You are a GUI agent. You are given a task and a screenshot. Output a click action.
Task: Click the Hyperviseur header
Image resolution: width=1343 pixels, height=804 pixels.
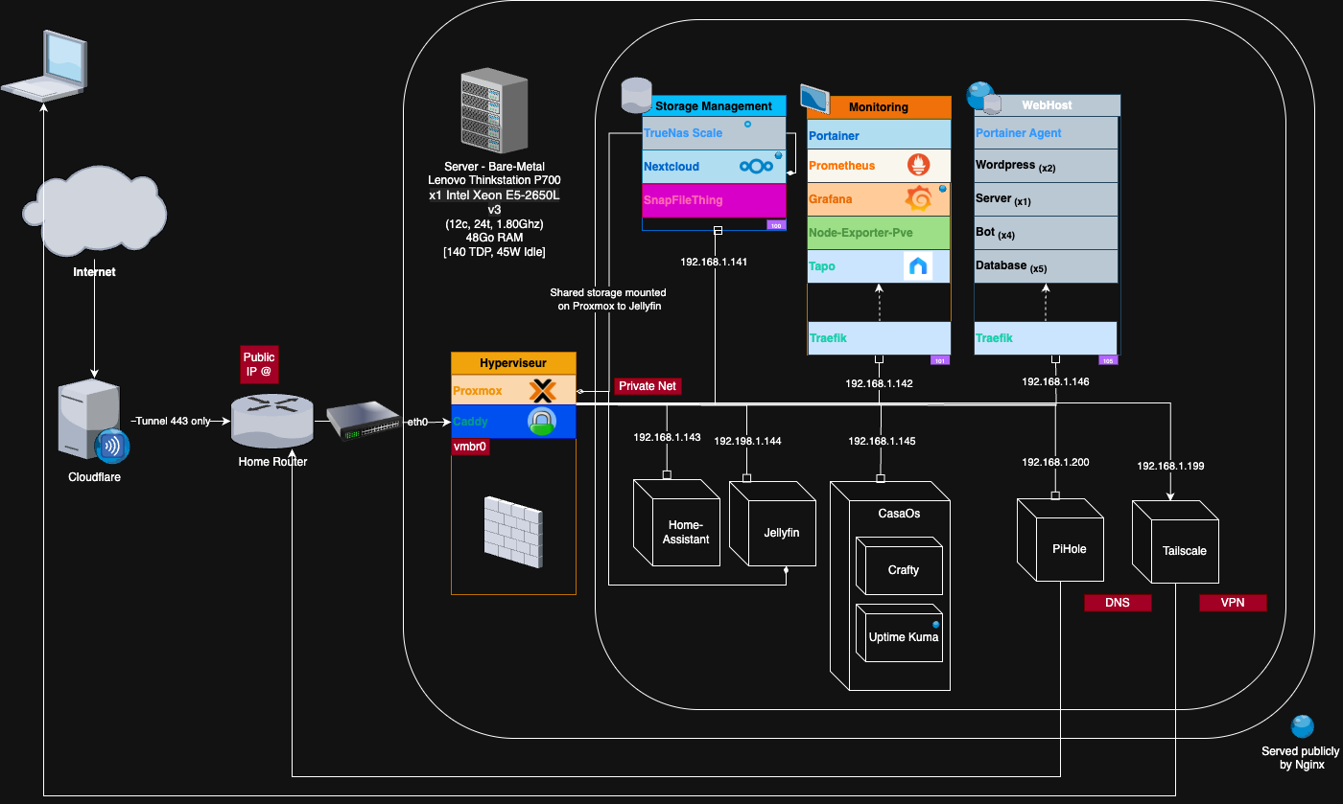pos(513,363)
